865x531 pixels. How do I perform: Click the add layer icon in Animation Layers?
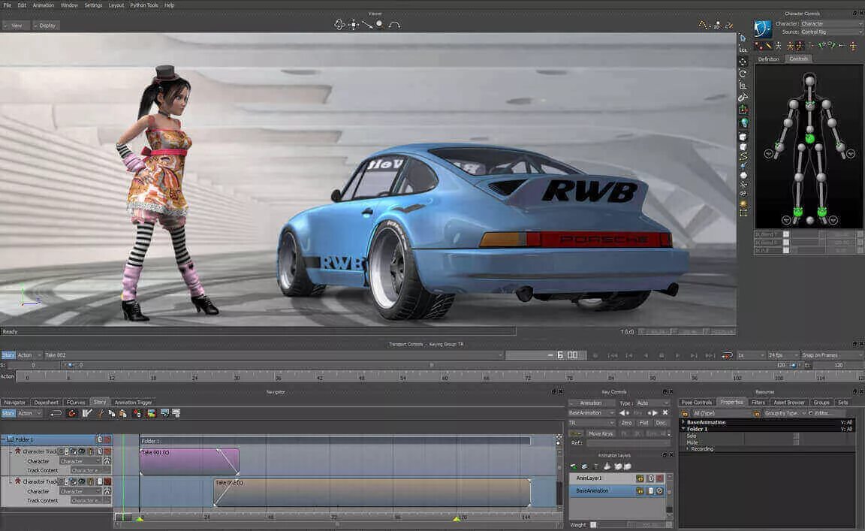(x=574, y=466)
